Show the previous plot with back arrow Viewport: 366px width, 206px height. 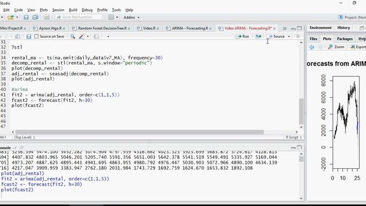click(x=312, y=47)
